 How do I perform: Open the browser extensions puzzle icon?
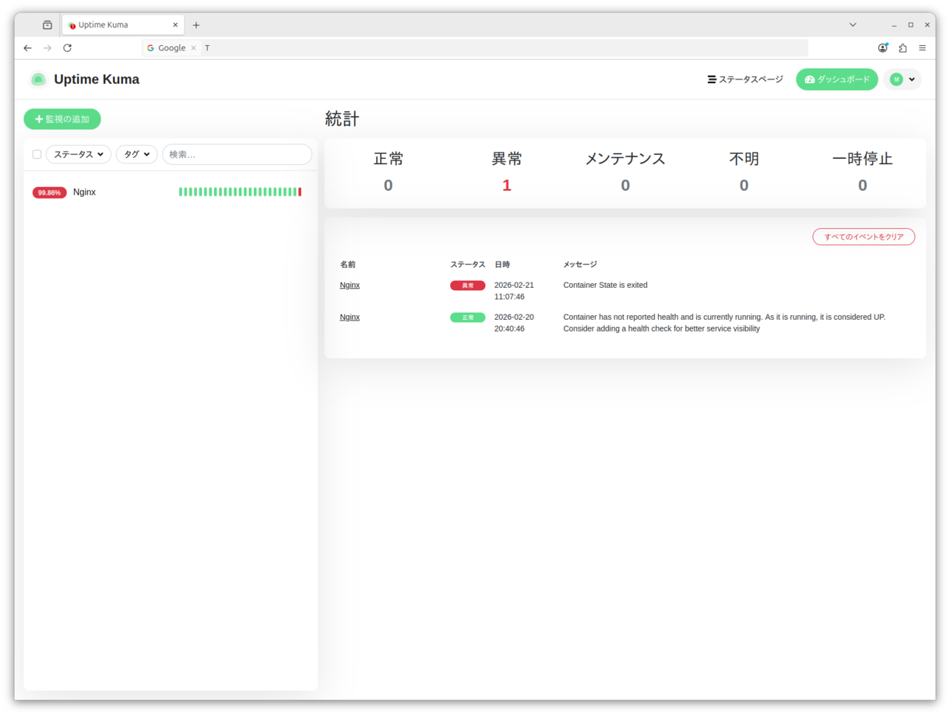tap(902, 48)
